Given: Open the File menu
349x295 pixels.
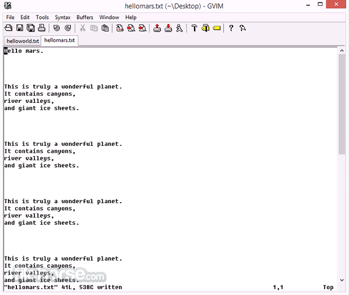Looking at the screenshot, I should [10, 17].
